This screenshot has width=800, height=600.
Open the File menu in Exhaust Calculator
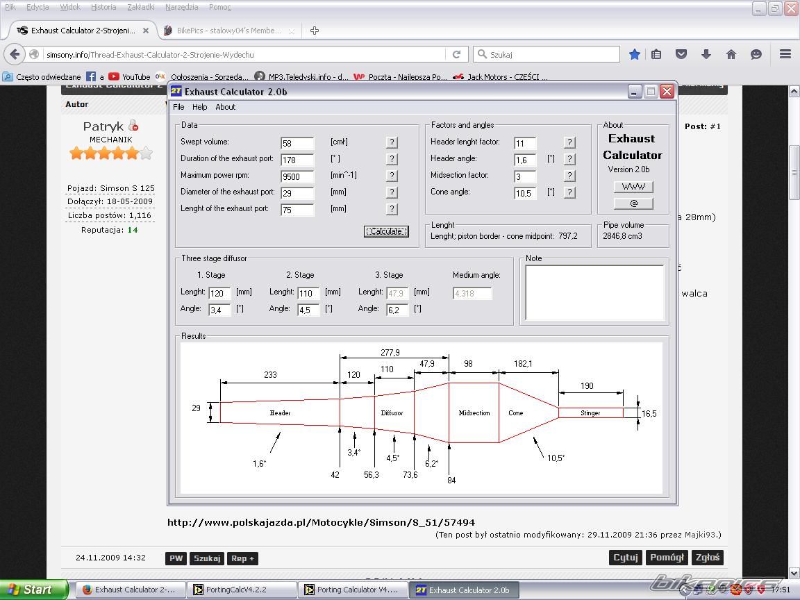(x=178, y=107)
